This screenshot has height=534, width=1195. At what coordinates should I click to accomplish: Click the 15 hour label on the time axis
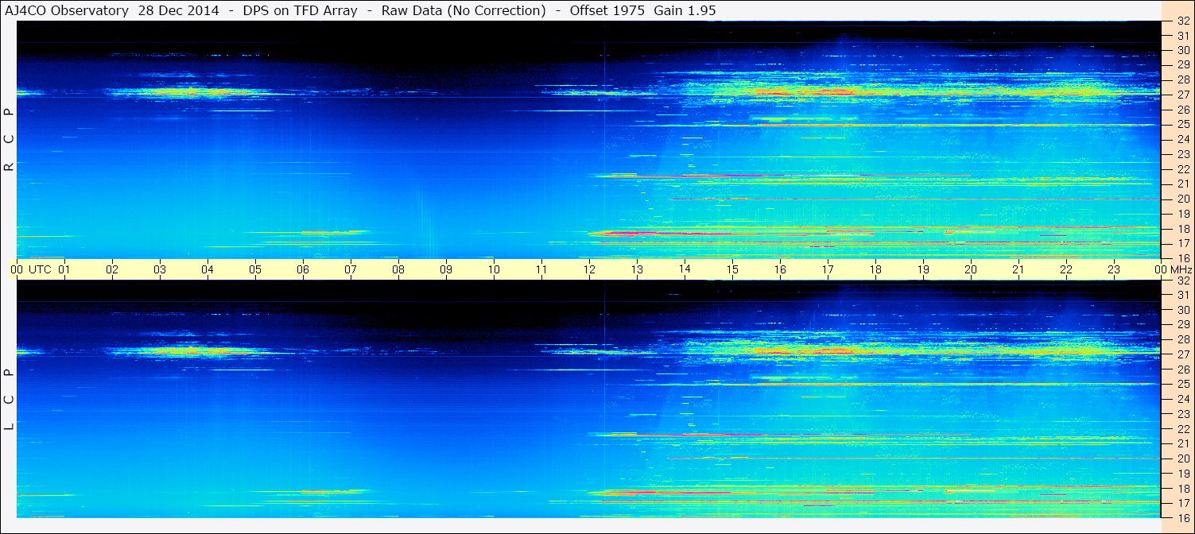click(732, 269)
